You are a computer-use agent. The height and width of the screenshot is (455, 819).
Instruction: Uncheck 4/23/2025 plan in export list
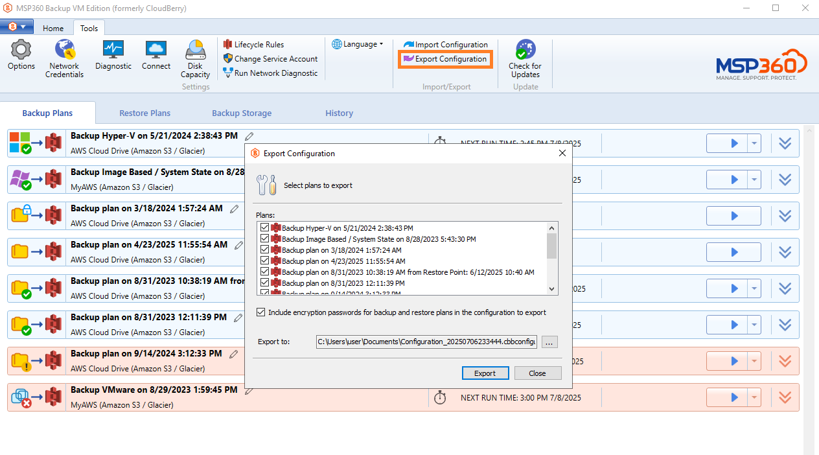coord(264,261)
